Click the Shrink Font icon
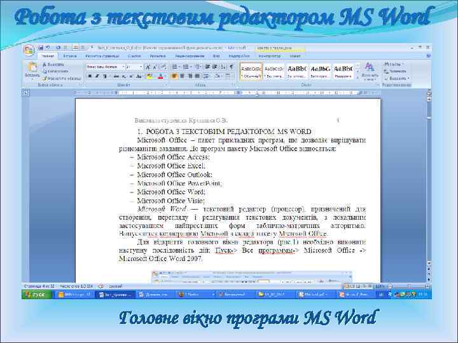This screenshot has height=343, width=458. point(155,67)
